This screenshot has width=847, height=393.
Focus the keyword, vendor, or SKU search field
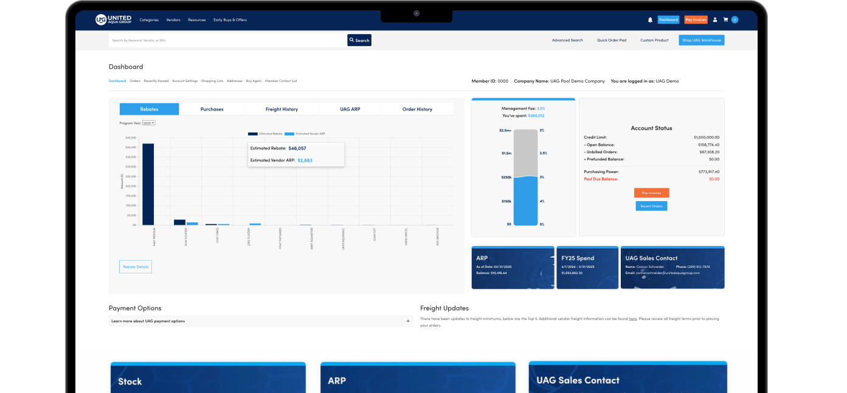pos(227,40)
